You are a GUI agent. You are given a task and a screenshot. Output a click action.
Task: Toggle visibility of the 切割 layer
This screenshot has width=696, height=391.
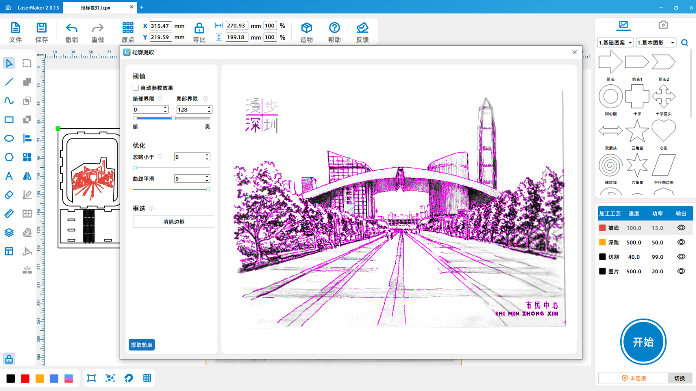click(x=681, y=257)
